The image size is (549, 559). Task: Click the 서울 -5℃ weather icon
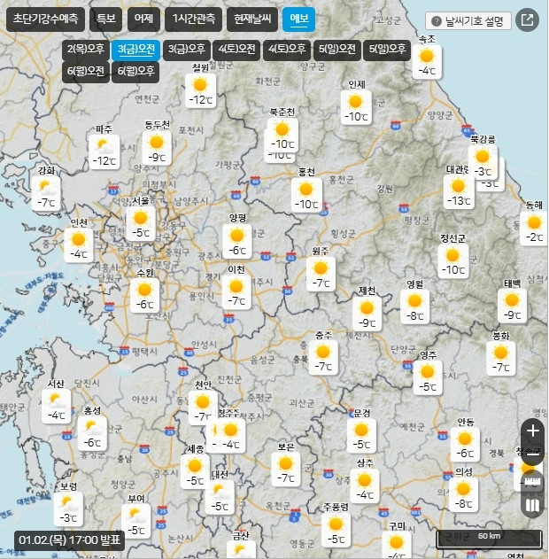pos(141,224)
